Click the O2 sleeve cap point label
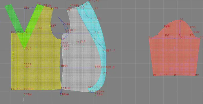 tap(182, 20)
